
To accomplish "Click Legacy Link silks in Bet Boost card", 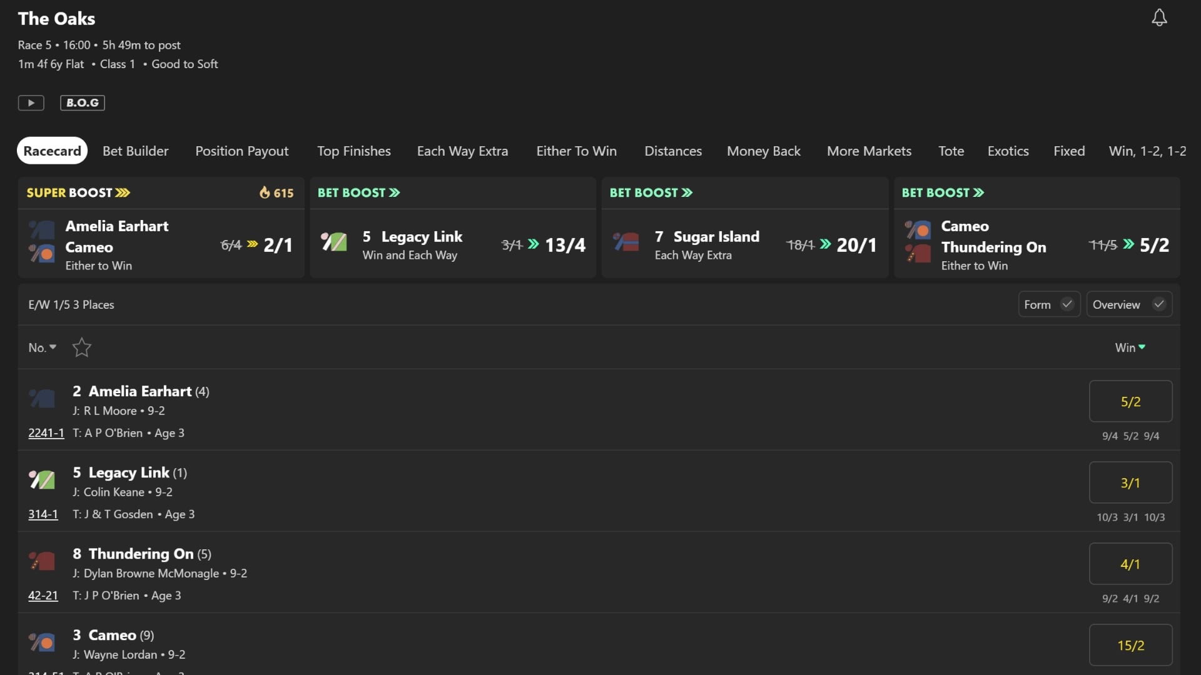I will point(334,242).
